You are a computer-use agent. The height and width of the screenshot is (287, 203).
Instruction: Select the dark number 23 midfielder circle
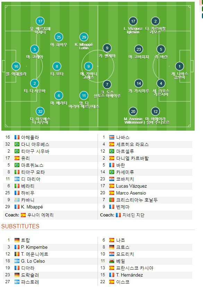click(x=139, y=49)
